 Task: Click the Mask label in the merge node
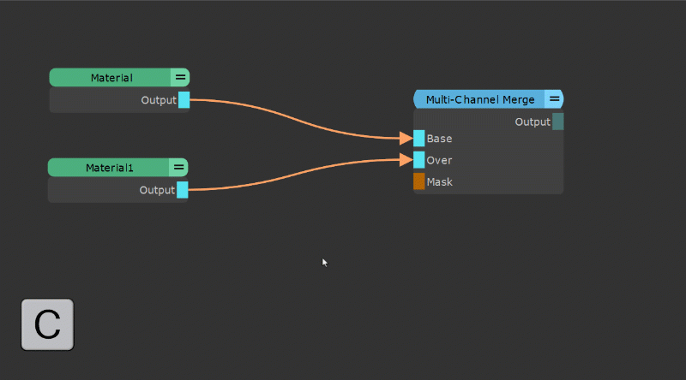point(439,182)
